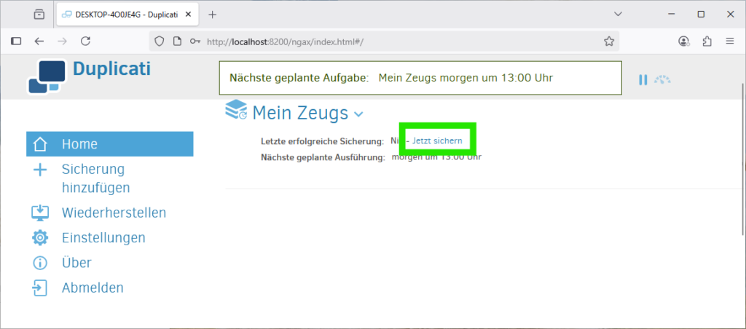
Task: Click the 'Nächste geplante Ausführung:' label
Action: (x=323, y=158)
